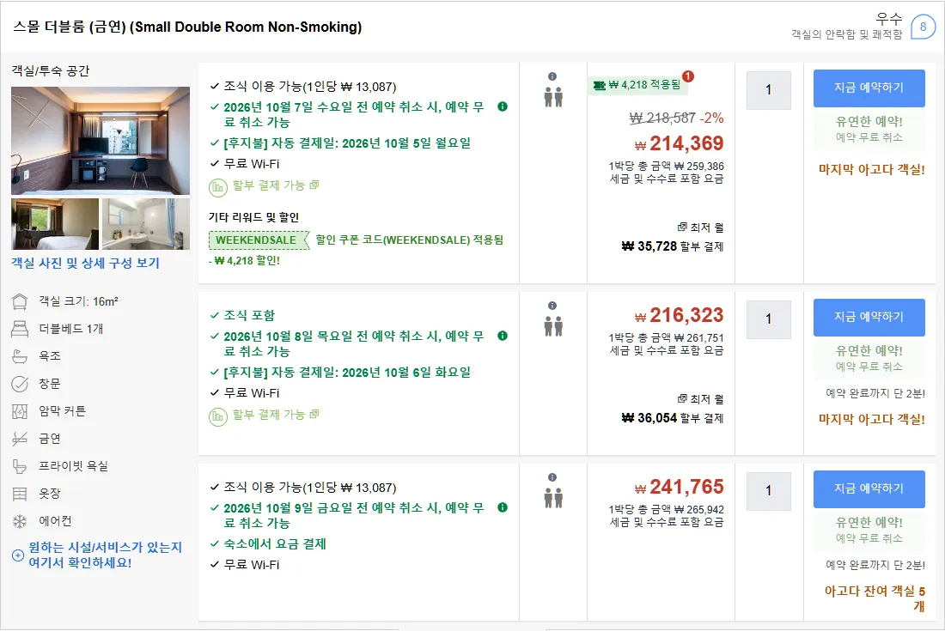The height and width of the screenshot is (631, 945).
Task: Click the green info icon beside October 9 cancellation policy
Action: coord(502,507)
